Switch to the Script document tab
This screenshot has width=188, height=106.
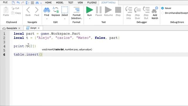coord(33,28)
